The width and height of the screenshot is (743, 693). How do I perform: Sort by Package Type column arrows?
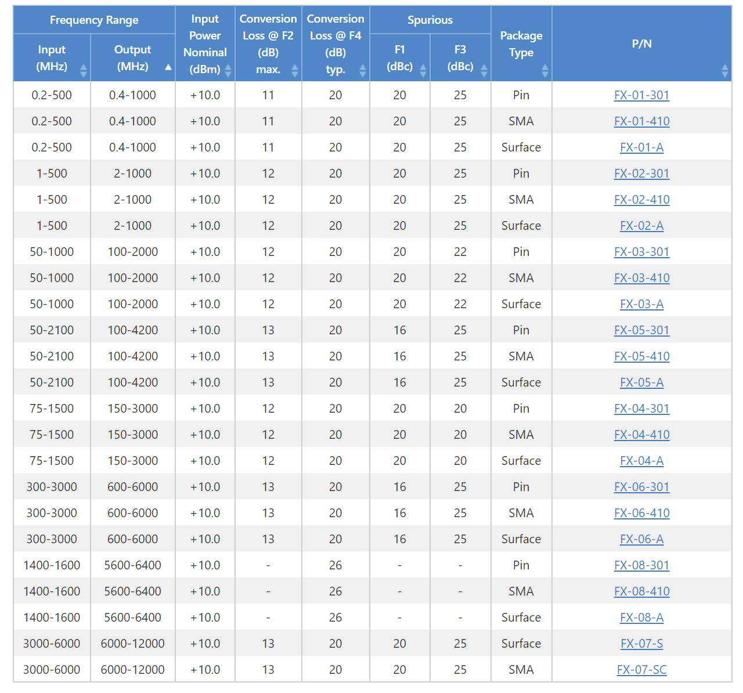point(544,71)
